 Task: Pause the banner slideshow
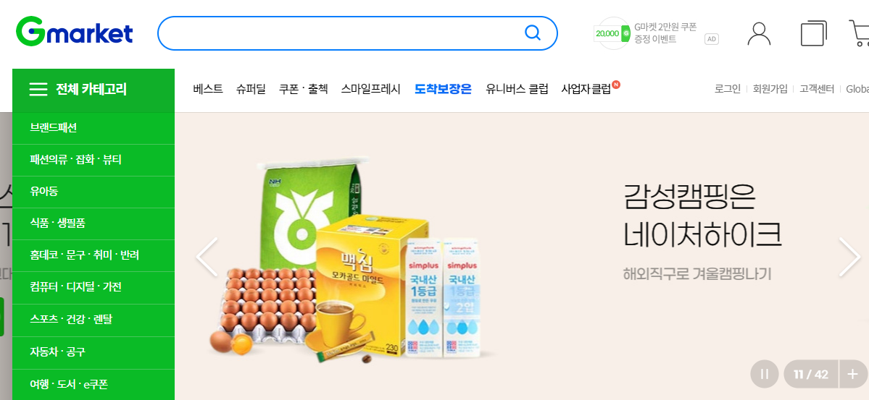[764, 374]
